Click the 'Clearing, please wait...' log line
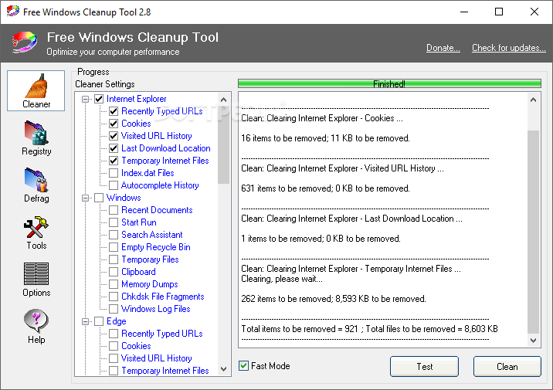Viewport: 553px width, 390px height. [281, 280]
